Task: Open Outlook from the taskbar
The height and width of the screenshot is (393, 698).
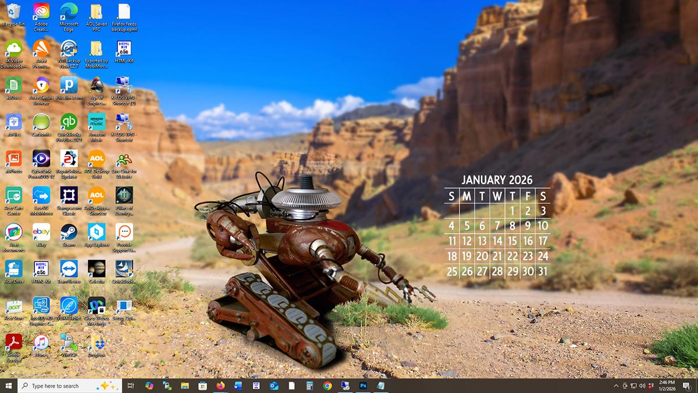Action: click(x=273, y=385)
